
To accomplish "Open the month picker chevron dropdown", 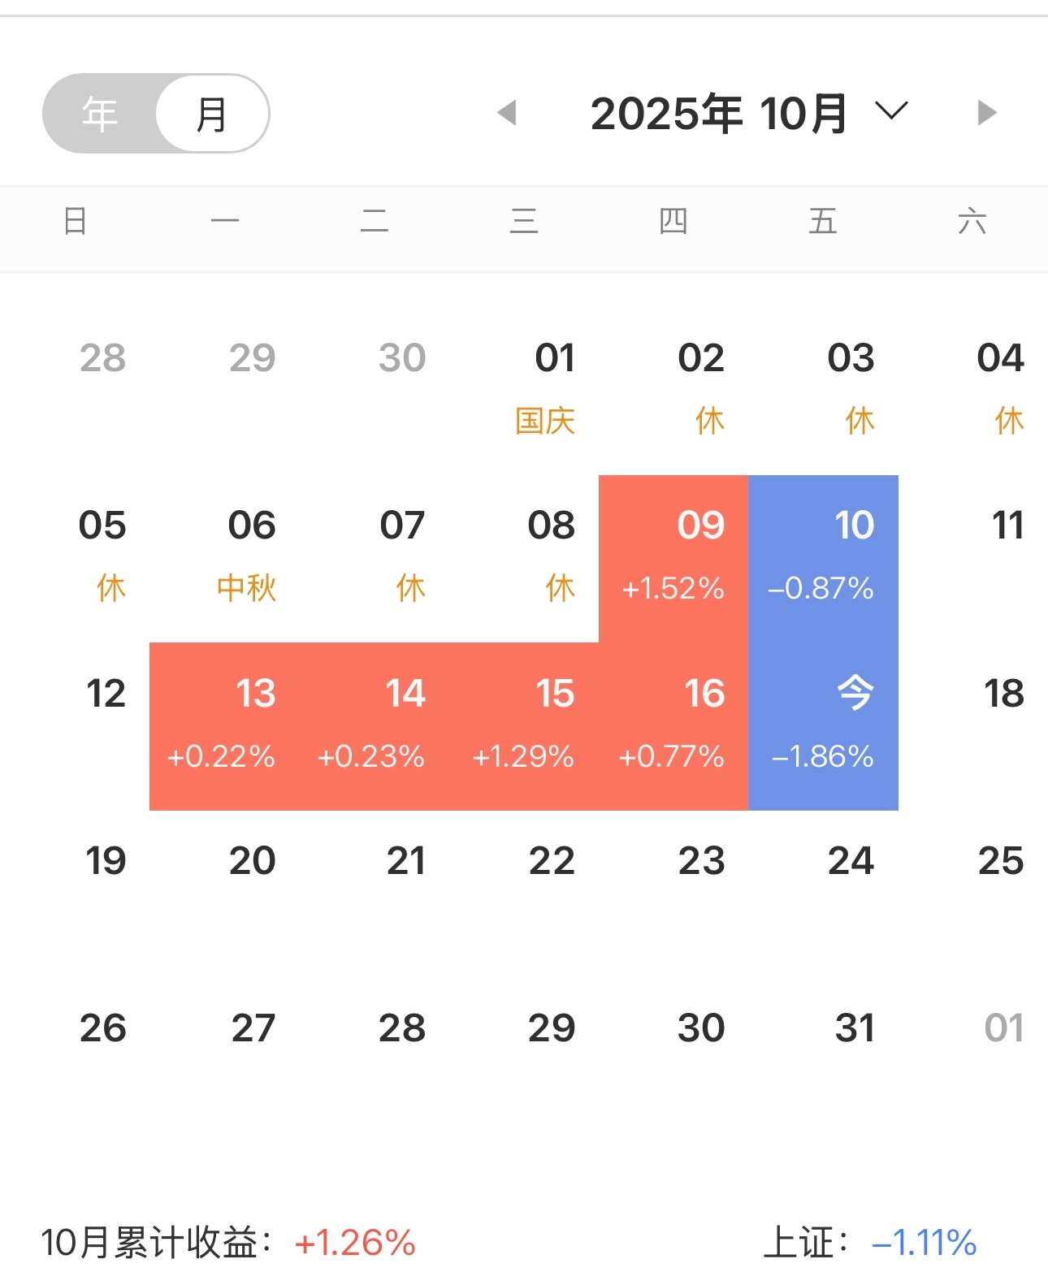I will 891,111.
